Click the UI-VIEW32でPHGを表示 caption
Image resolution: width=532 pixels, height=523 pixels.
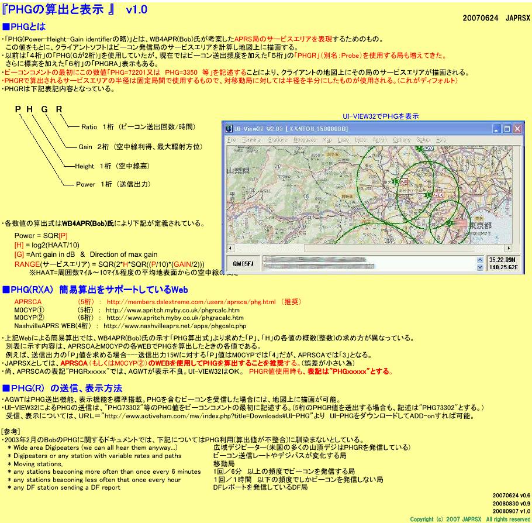(381, 116)
